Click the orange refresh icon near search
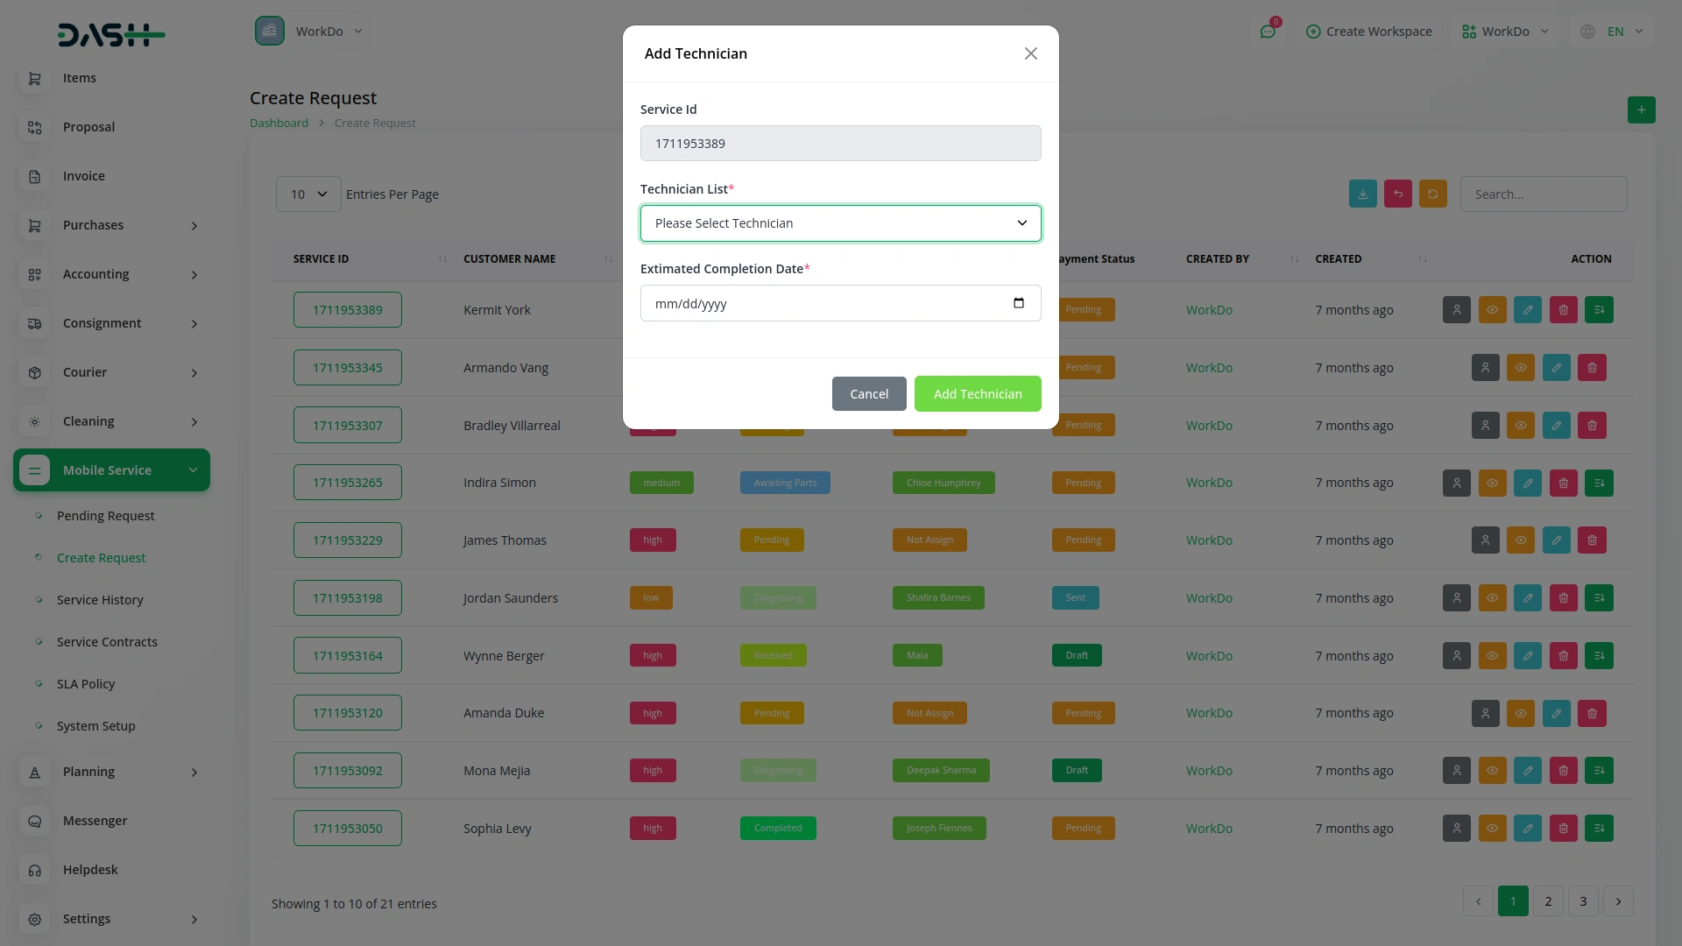Screen dimensions: 1682x946 coord(1432,194)
